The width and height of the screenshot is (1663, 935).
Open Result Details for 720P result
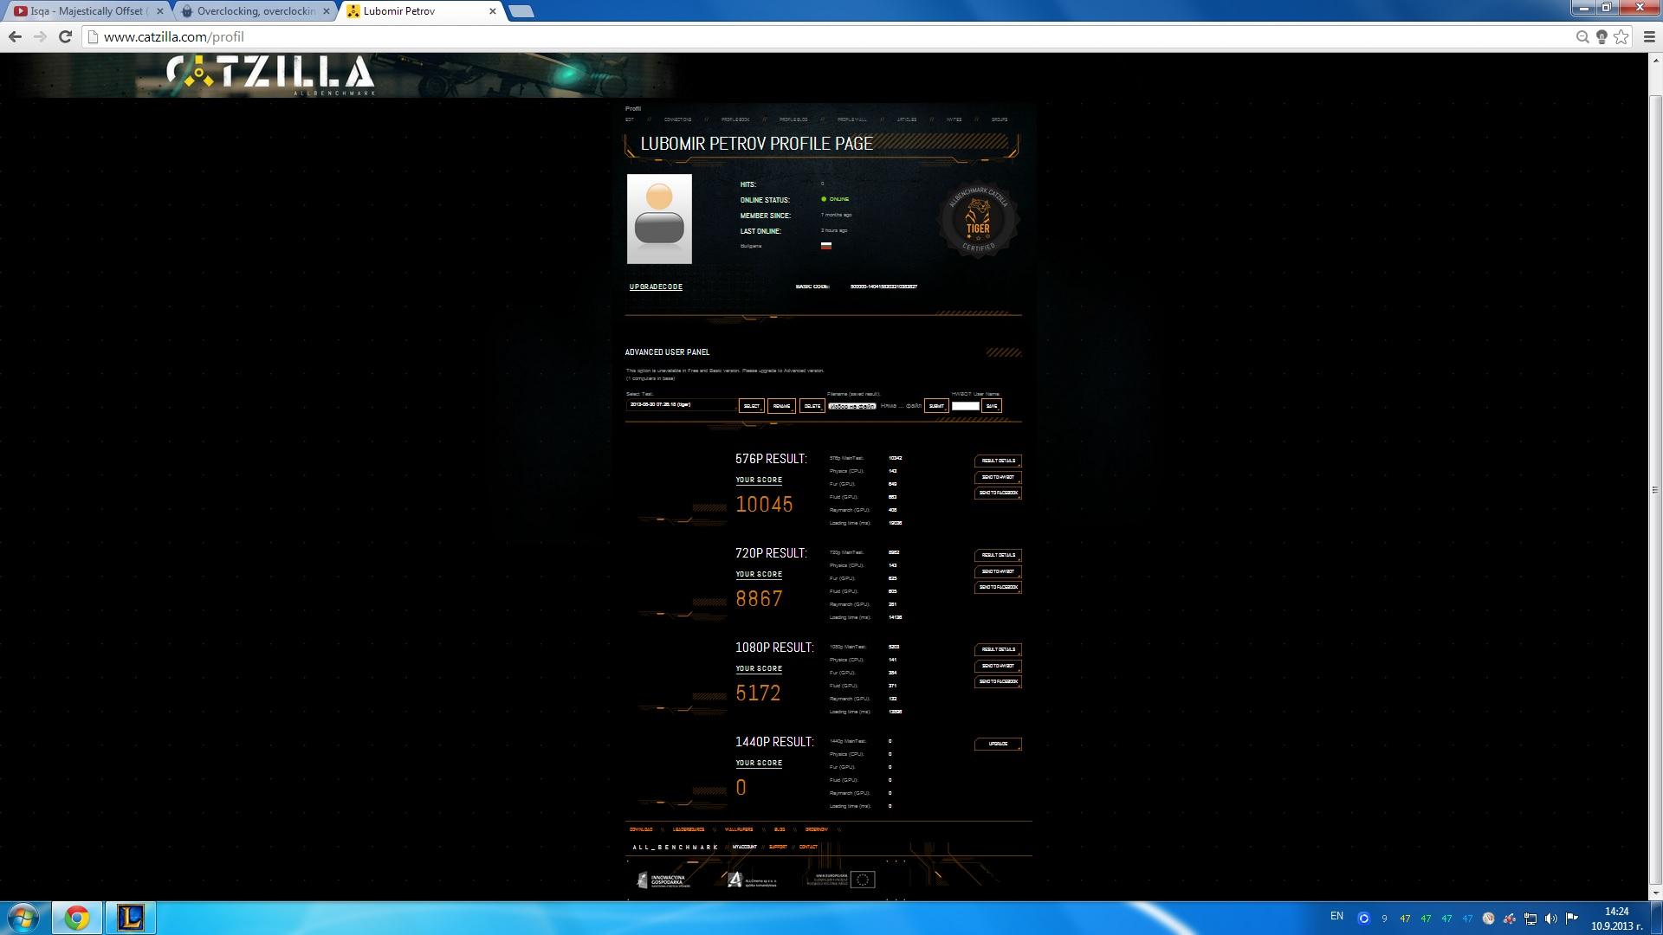tap(998, 555)
